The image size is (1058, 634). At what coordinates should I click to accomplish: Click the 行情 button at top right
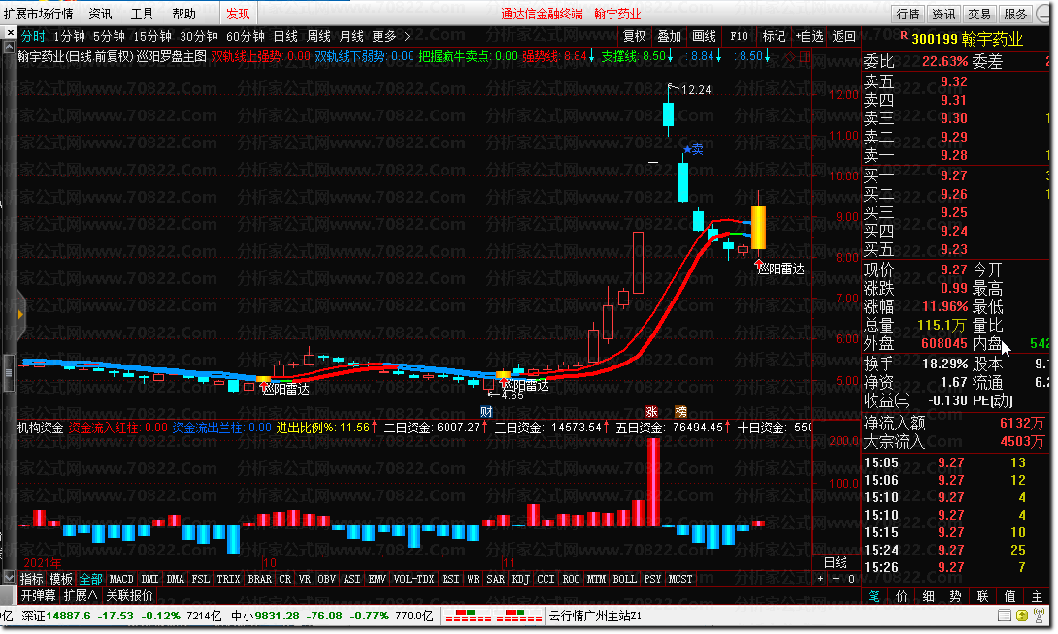(x=909, y=14)
